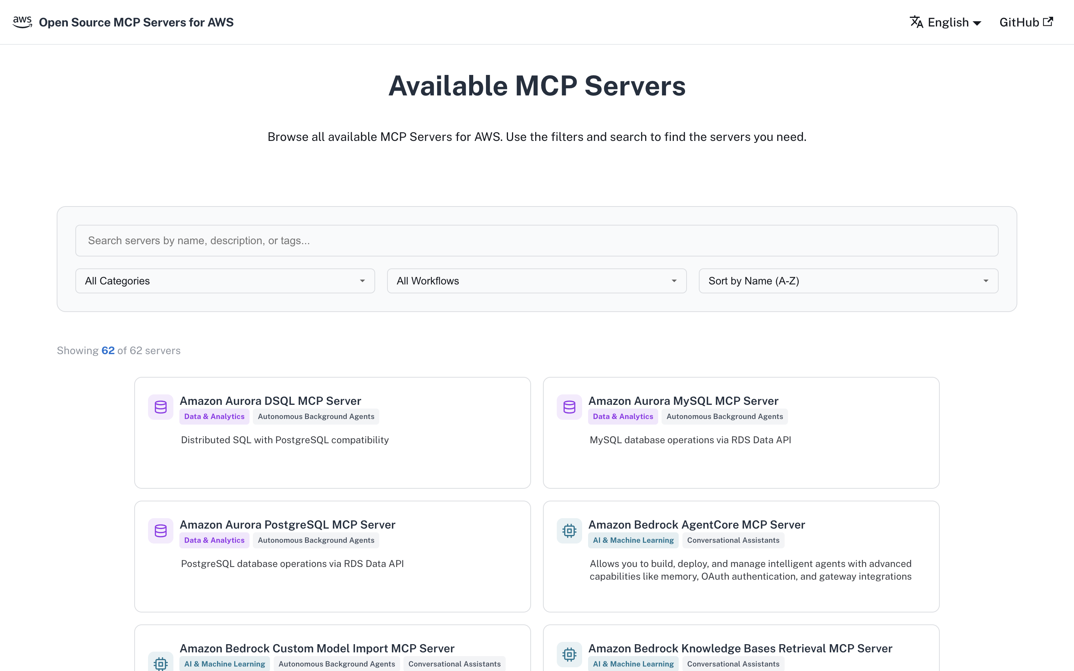Open the Sort by Name (A-Z) dropdown
The width and height of the screenshot is (1074, 671).
click(x=848, y=281)
